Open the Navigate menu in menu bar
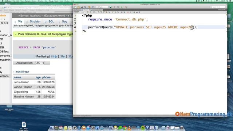The image size is (233, 131). (x=28, y=1)
